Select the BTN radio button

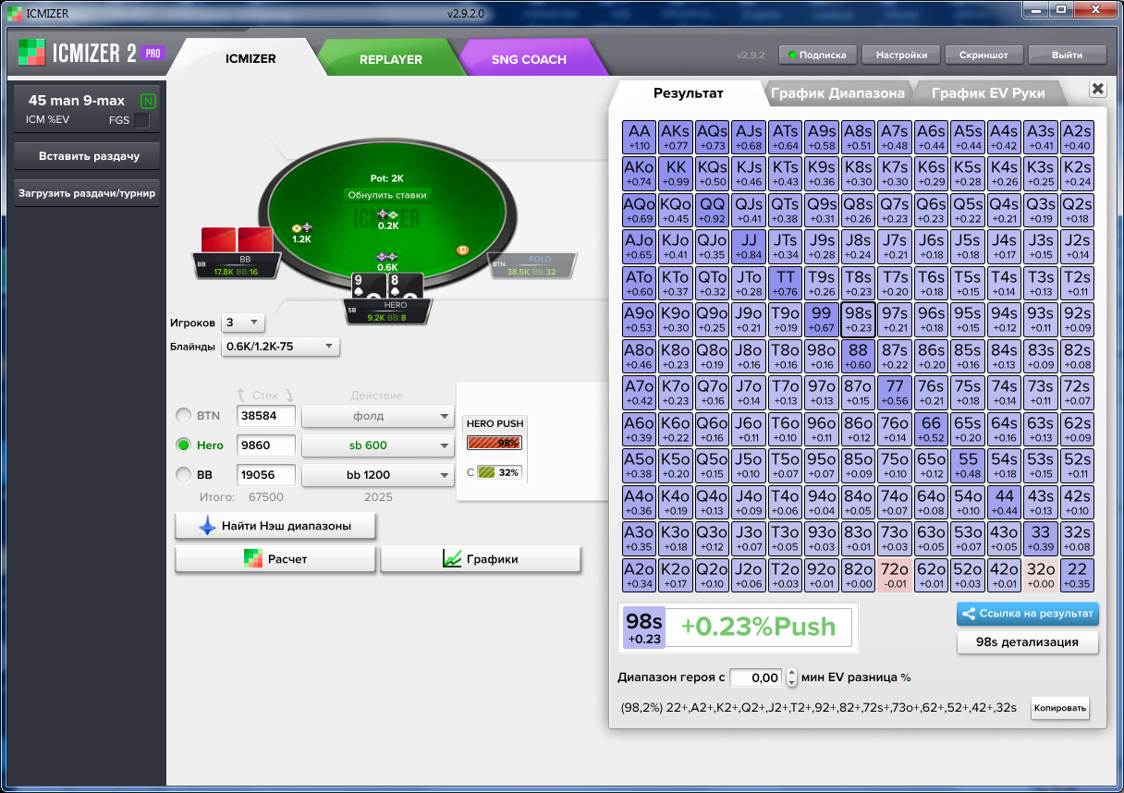184,416
